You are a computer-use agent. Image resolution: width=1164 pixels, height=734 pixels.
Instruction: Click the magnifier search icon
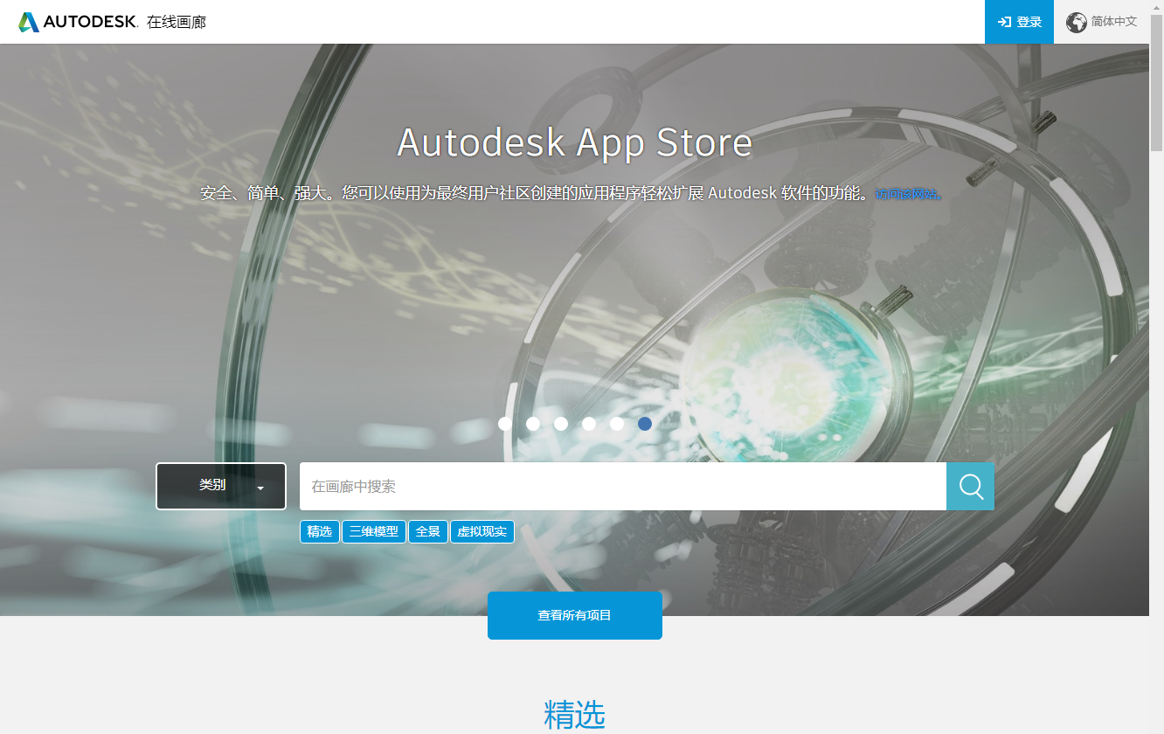[x=970, y=486]
